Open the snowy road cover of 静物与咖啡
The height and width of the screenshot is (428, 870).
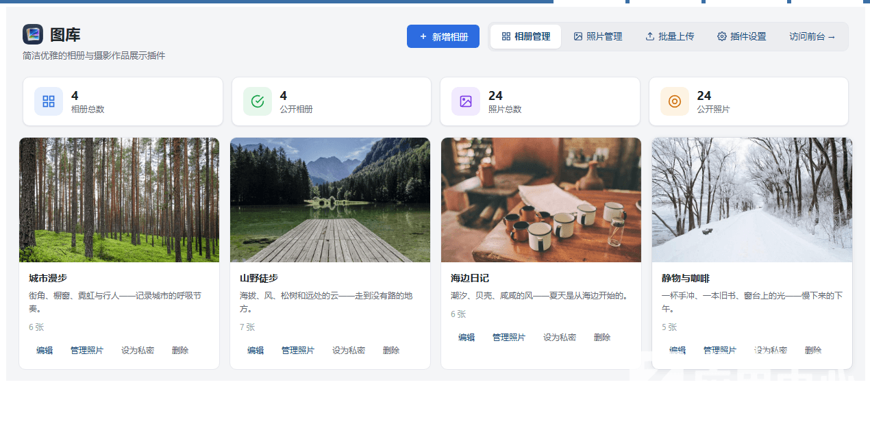point(752,200)
